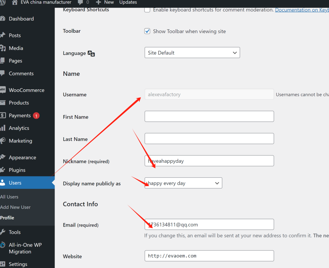Select the Profile submenu link
The height and width of the screenshot is (268, 329).
click(7, 218)
